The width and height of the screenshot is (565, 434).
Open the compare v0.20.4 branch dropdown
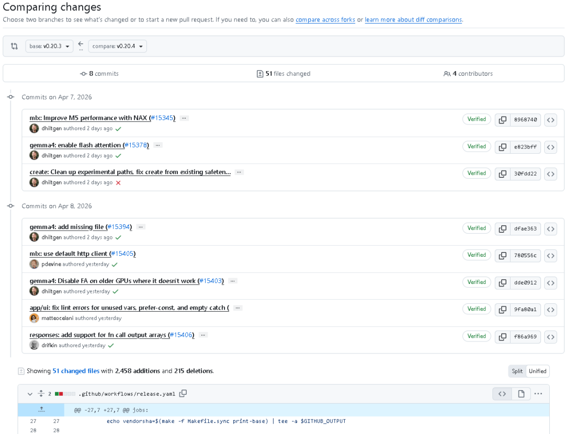pyautogui.click(x=117, y=46)
